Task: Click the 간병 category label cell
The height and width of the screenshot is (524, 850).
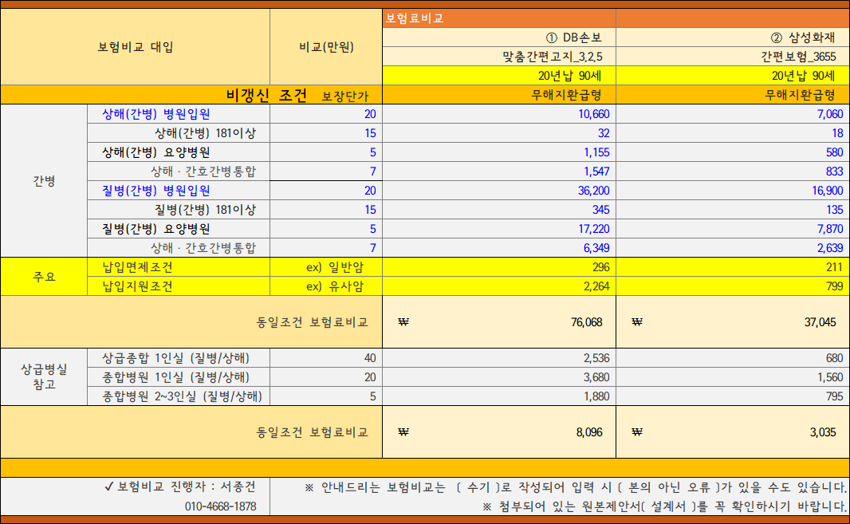Action: (x=44, y=180)
